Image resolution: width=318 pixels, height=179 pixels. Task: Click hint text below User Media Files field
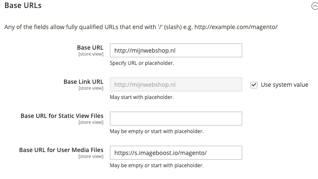(157, 165)
